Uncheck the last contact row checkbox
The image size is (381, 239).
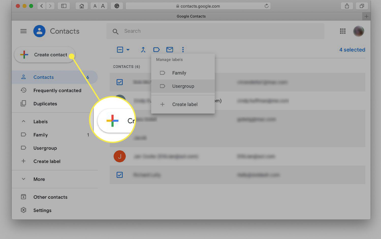point(120,175)
